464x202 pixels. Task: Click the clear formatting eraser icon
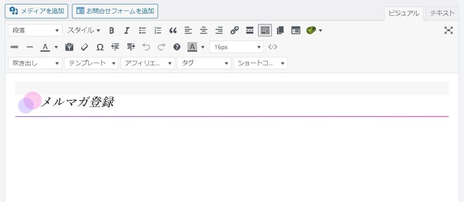point(84,47)
